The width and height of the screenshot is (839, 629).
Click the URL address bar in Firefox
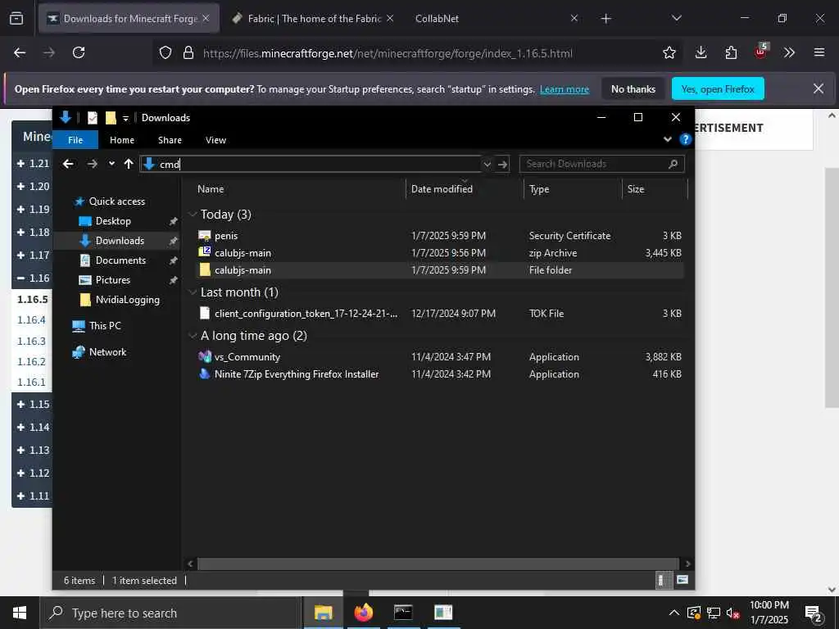pyautogui.click(x=388, y=53)
